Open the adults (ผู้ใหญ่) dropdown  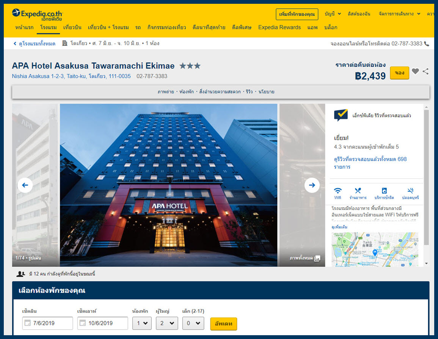(x=167, y=323)
